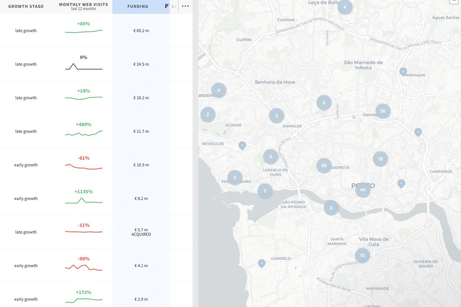Expand the 10 cluster in Vila Nova de Gaia
Screen dimensions: 461x307
tap(362, 255)
